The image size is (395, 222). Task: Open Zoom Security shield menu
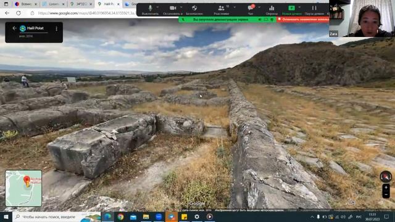pyautogui.click(x=194, y=10)
